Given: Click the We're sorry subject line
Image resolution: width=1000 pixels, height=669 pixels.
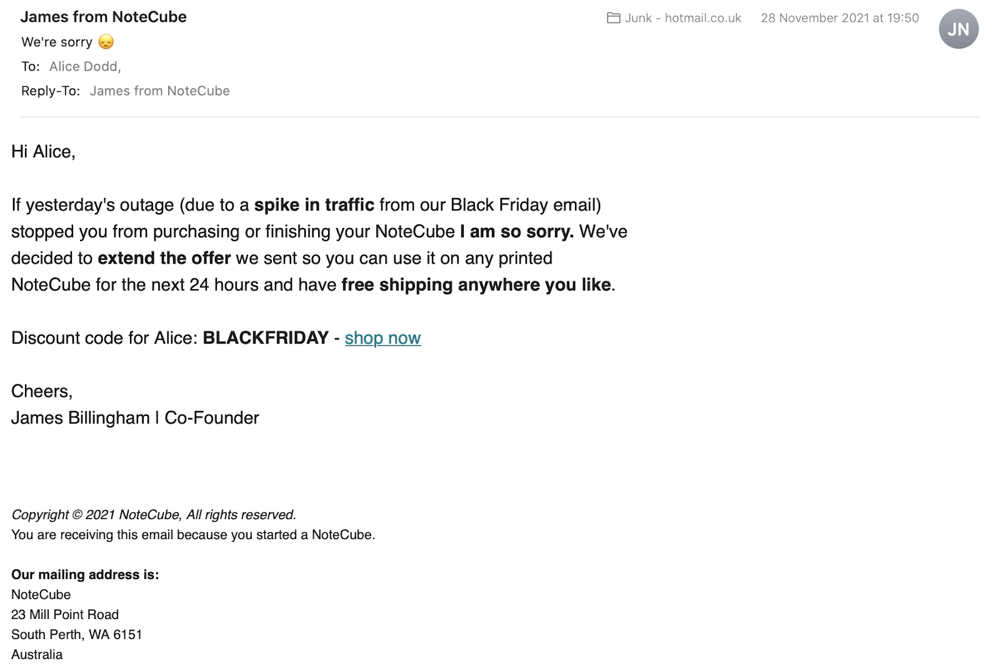Looking at the screenshot, I should (x=57, y=42).
